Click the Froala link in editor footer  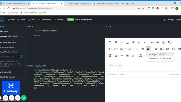[121, 74]
